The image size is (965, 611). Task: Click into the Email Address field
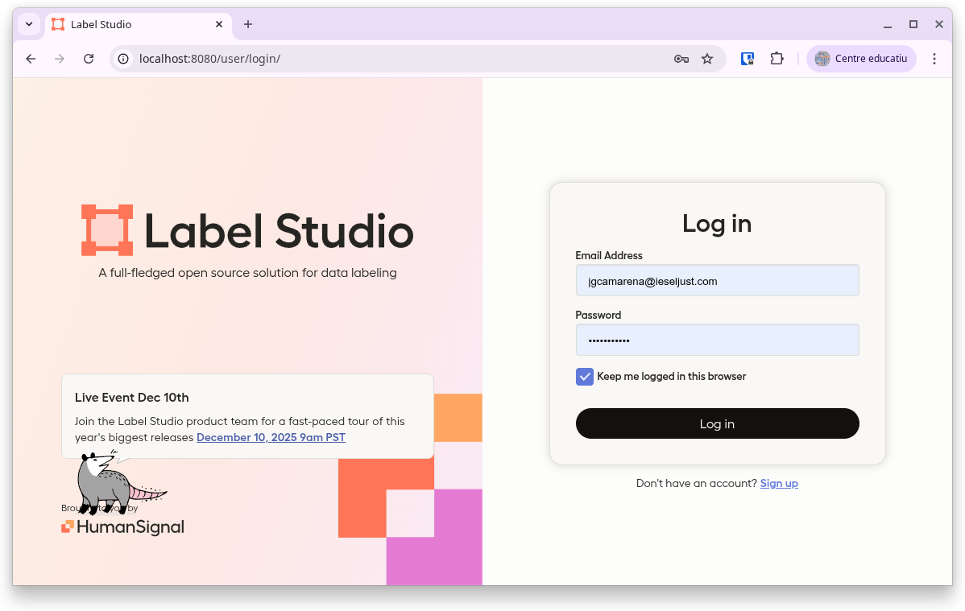coord(717,281)
